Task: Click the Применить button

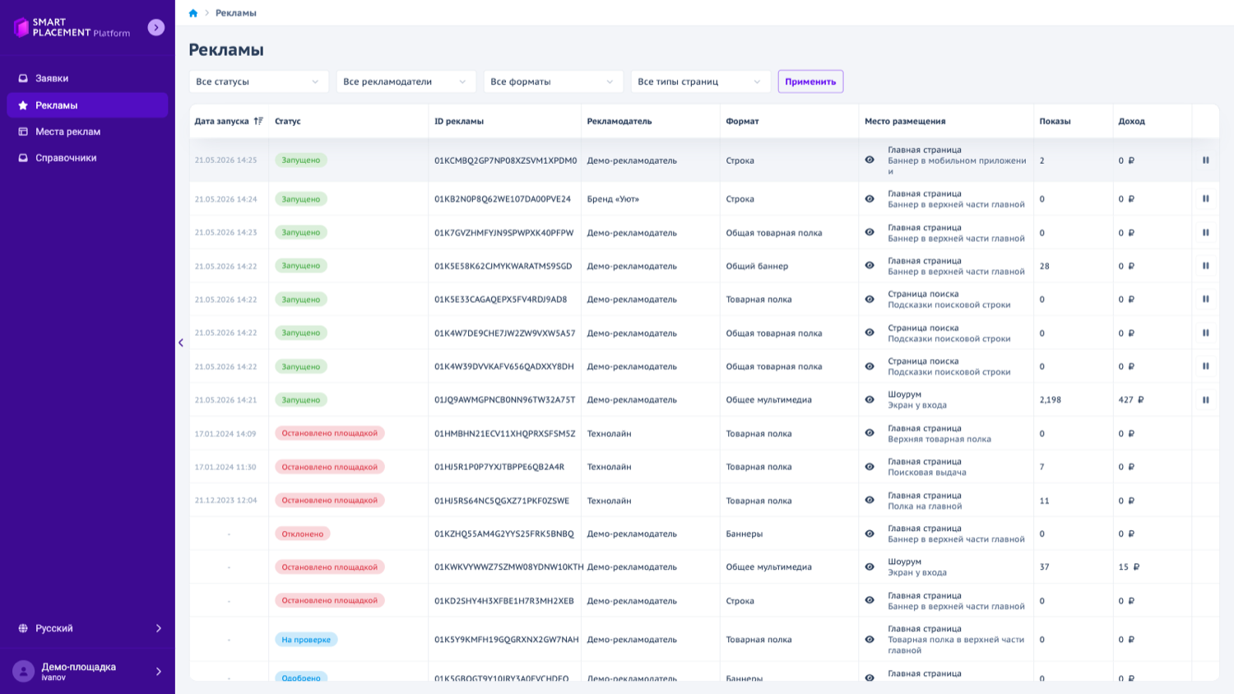Action: click(x=810, y=82)
